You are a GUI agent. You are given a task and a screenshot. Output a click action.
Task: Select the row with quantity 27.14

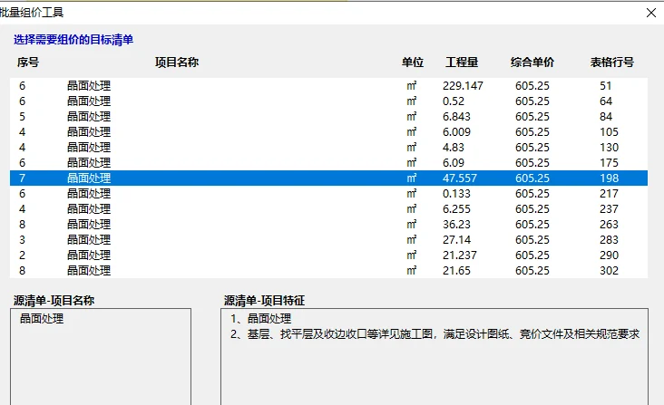tap(328, 240)
